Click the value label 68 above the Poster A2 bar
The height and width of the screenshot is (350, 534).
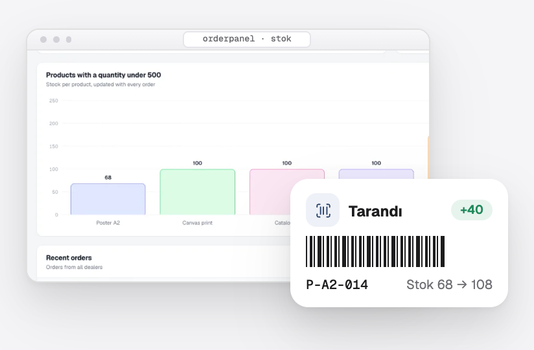[108, 178]
